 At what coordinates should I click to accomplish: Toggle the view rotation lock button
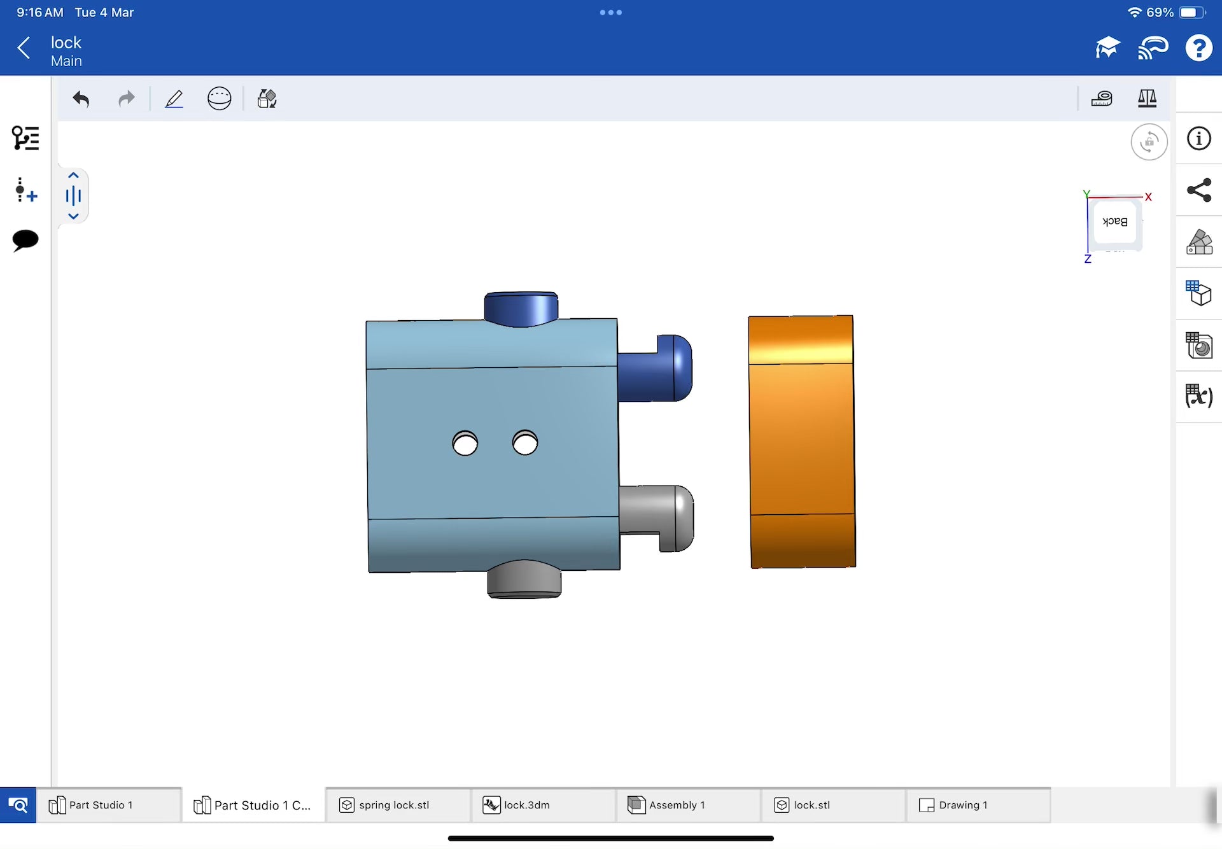pyautogui.click(x=1149, y=142)
